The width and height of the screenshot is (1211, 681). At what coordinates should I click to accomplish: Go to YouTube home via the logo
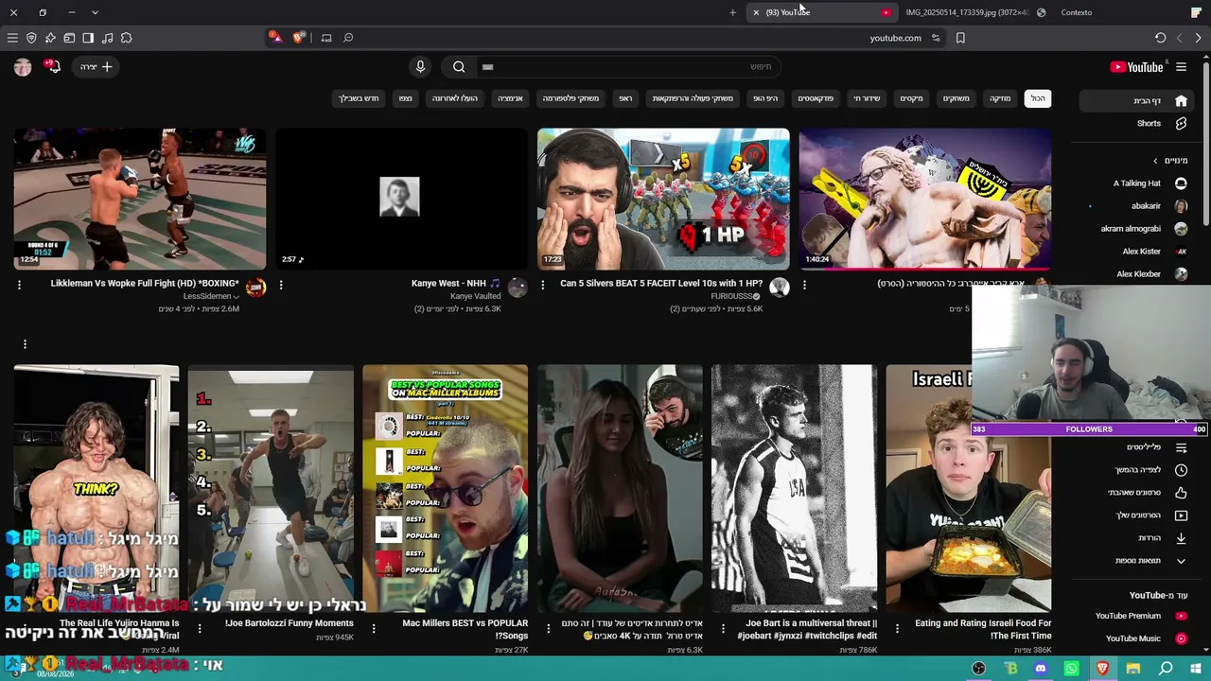tap(1137, 66)
